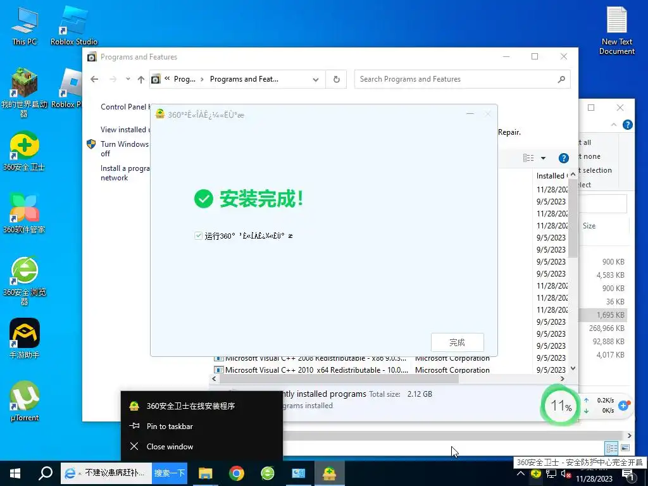Switch to the Control Panel taskbar item
The width and height of the screenshot is (648, 486).
tap(299, 473)
